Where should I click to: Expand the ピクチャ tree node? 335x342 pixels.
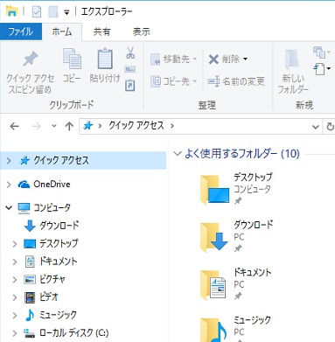(x=15, y=279)
